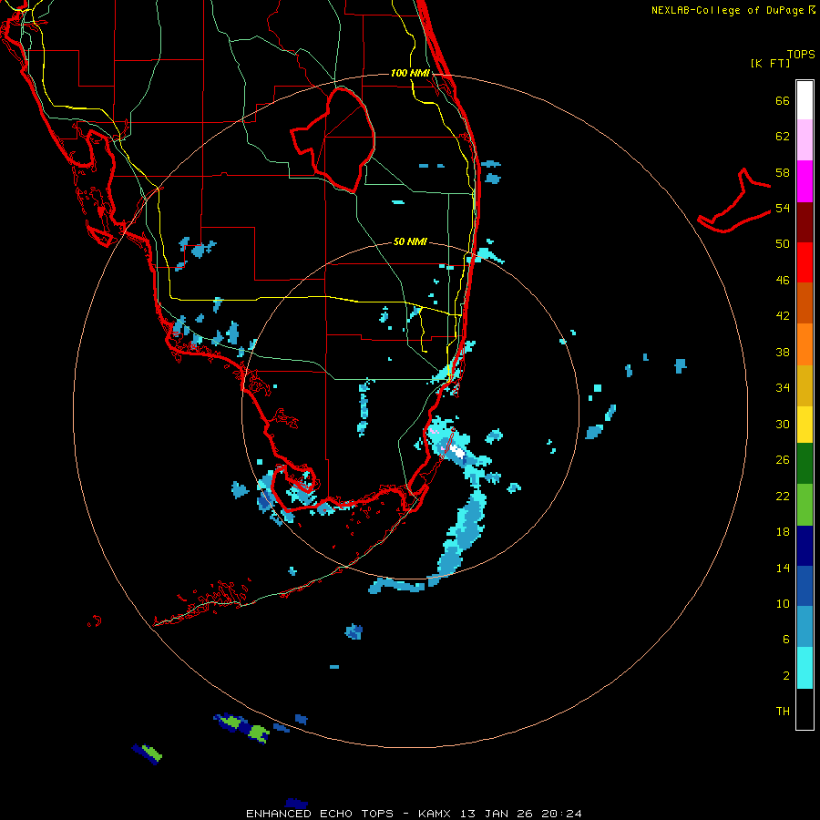820x820 pixels.
Task: Click the gold 34 K FT legend swatch
Action: [805, 385]
